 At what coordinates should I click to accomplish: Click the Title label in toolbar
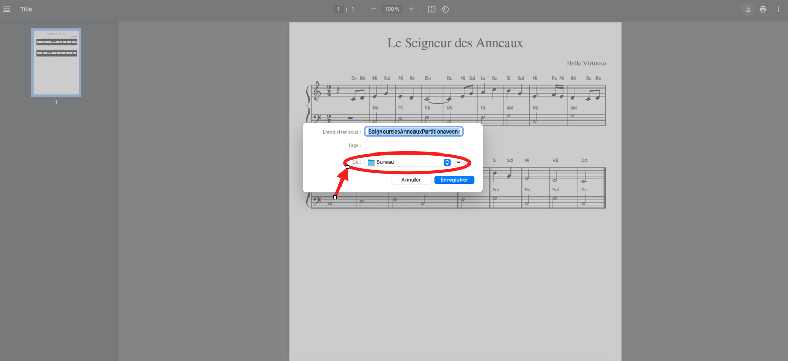26,9
